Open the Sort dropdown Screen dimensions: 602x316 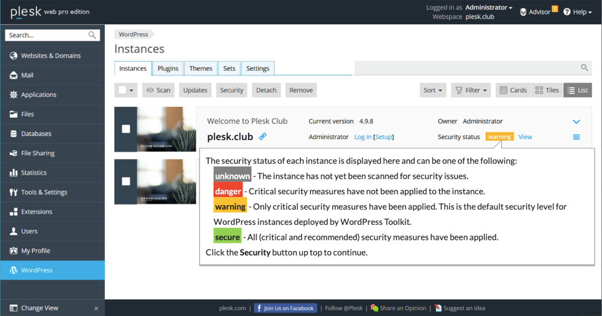pos(433,90)
